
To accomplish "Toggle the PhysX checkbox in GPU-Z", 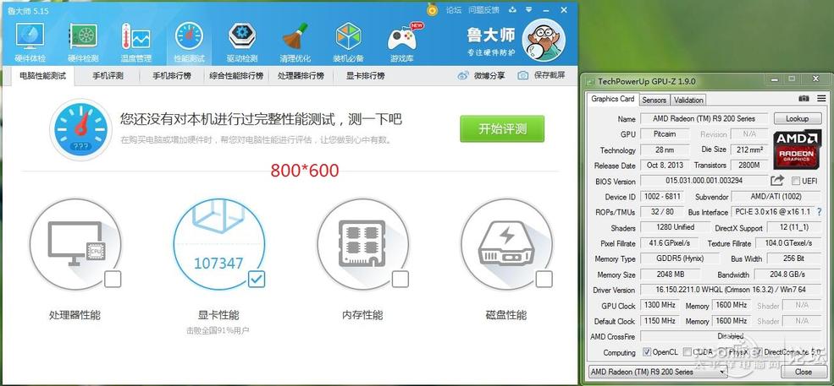I will click(x=721, y=352).
